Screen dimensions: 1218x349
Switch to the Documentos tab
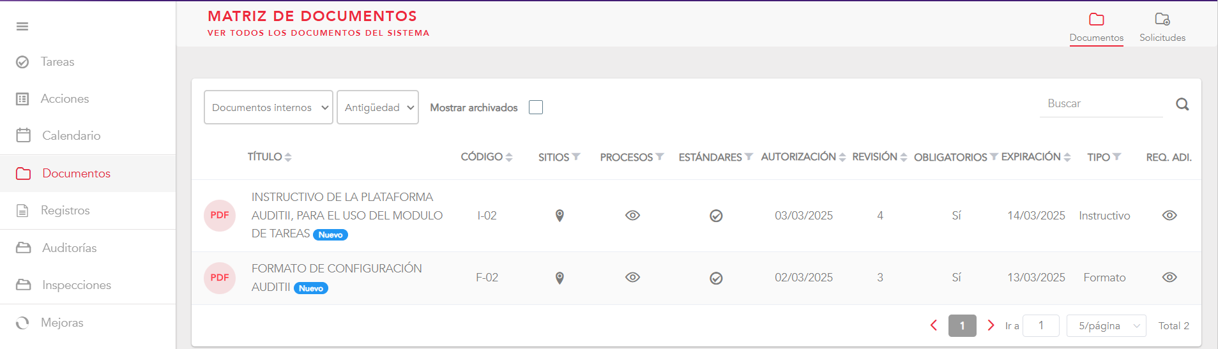(1096, 27)
